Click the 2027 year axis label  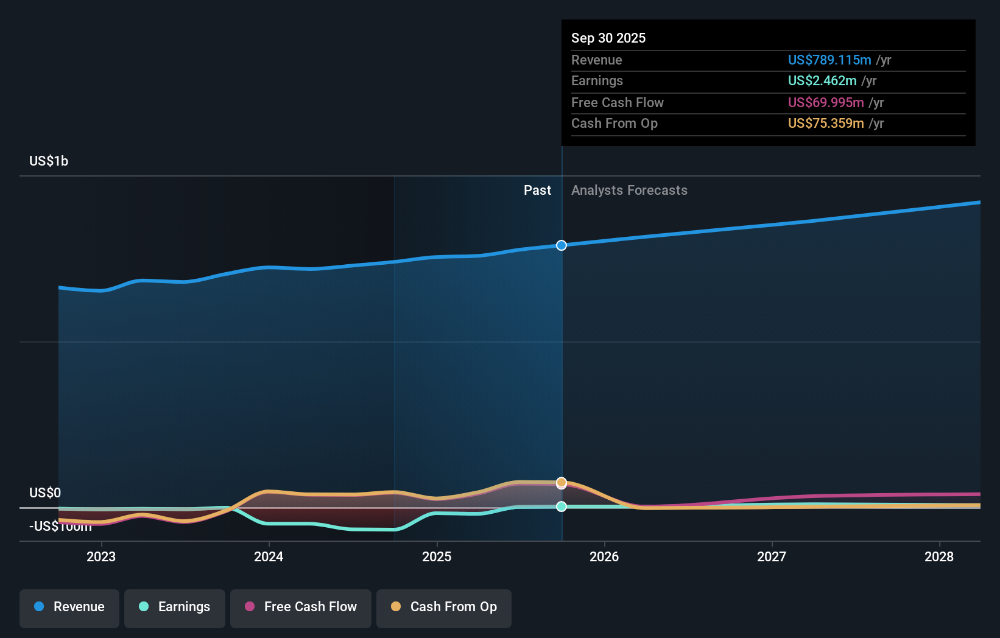coord(771,556)
